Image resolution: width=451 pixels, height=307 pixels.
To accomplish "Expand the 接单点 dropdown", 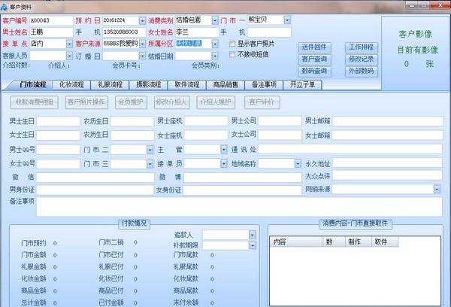I will [69, 44].
